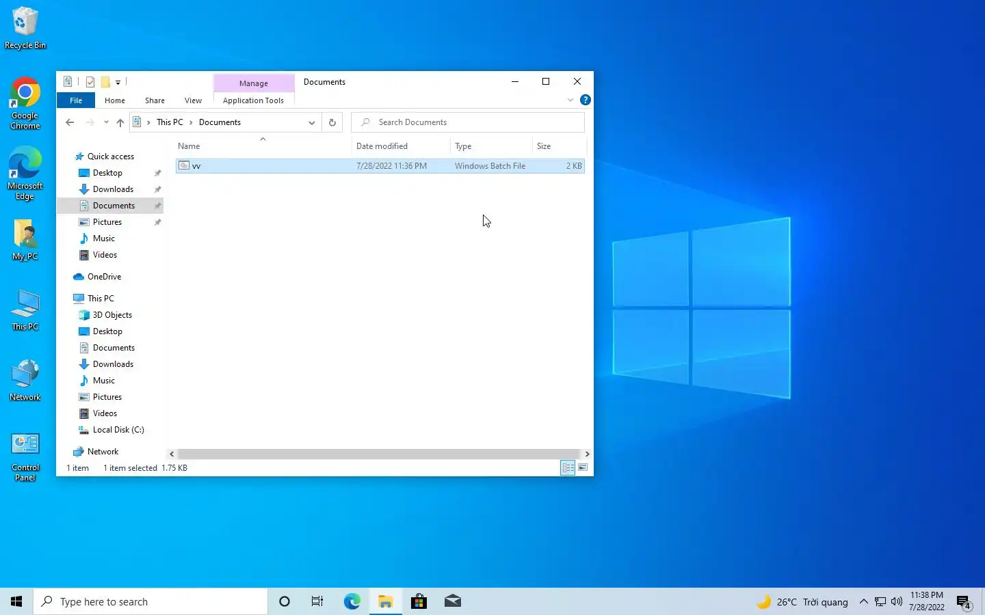Switch to large icons view in the status bar
The width and height of the screenshot is (985, 615).
(583, 468)
